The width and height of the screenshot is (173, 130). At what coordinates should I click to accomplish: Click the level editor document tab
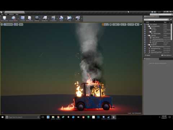pos(14,12)
